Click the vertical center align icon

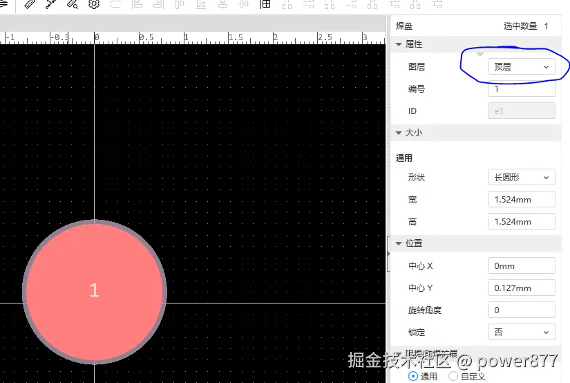(x=244, y=4)
